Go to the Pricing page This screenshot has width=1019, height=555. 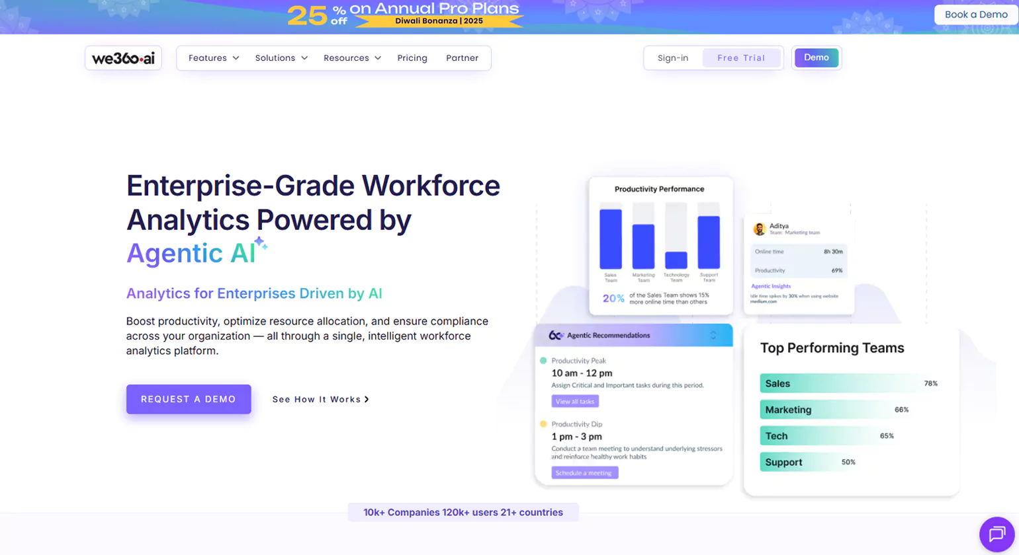tap(412, 58)
